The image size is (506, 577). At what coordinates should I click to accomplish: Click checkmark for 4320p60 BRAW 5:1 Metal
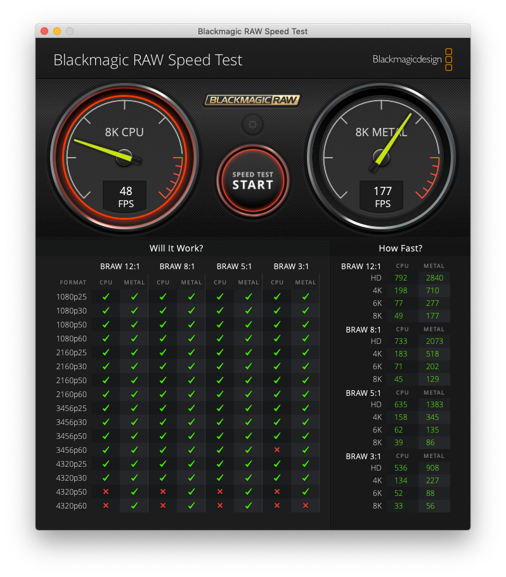click(249, 505)
